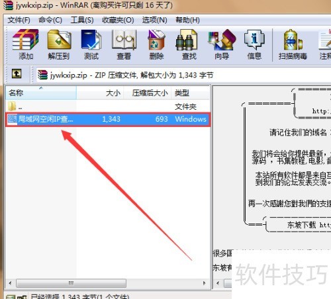Click the Windows type cell
Viewport: 331px width, 299px height.
click(x=191, y=119)
